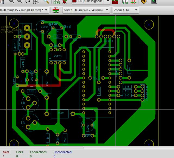Open the Netlist (NET) dialog
The height and width of the screenshot is (158, 174).
point(57,2)
